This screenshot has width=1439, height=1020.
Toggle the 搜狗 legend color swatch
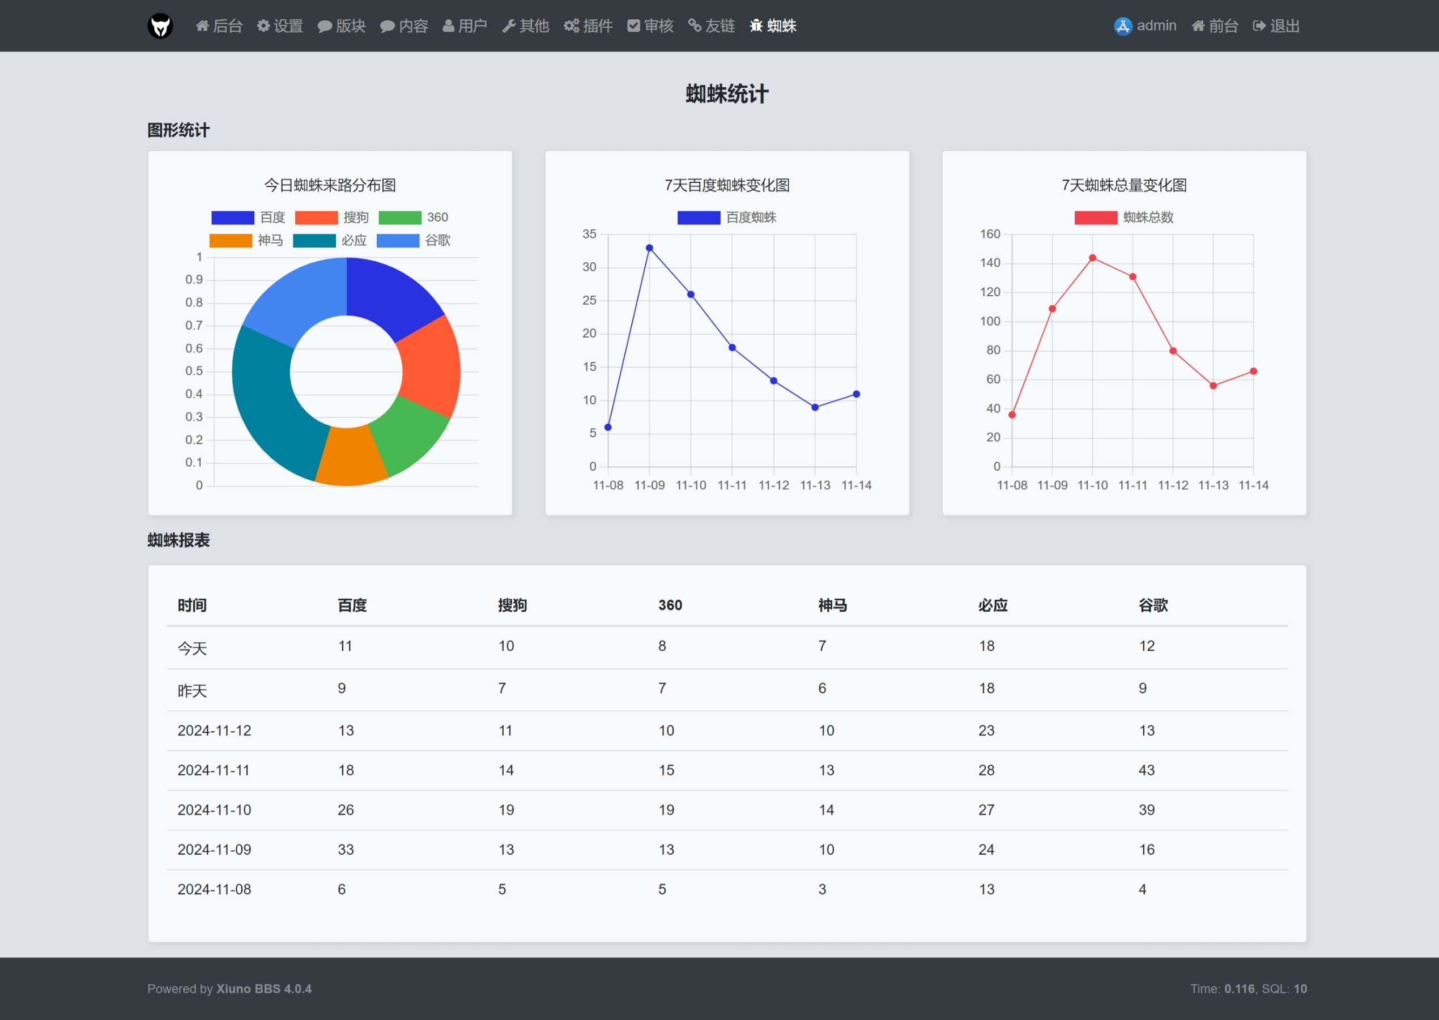point(316,217)
